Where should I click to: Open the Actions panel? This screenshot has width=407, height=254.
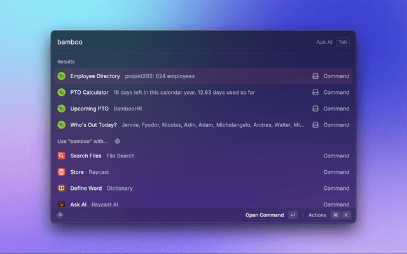tap(317, 215)
